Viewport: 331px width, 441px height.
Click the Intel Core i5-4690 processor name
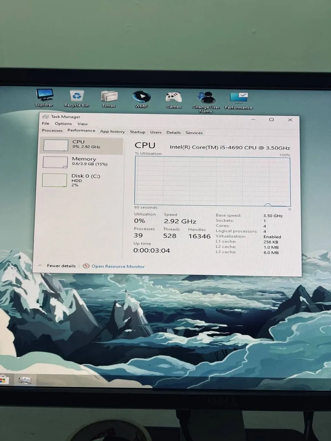point(230,147)
